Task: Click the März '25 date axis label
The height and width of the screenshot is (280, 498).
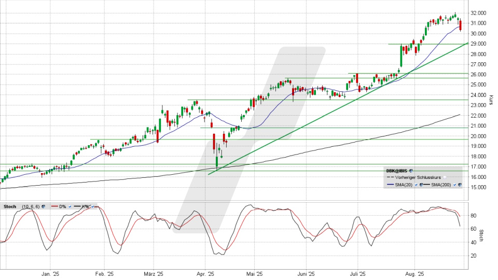Action: [154, 274]
